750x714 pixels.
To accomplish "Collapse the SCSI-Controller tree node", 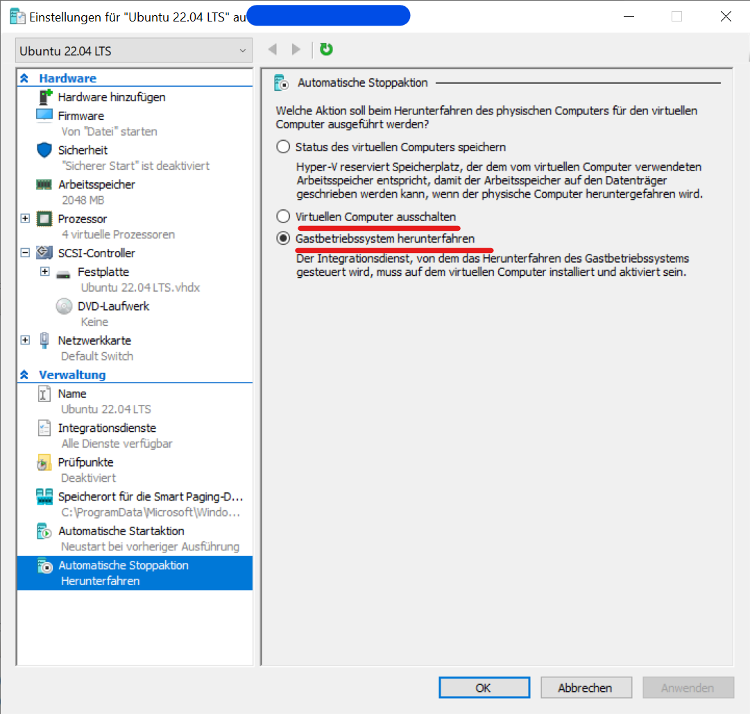I will (26, 253).
